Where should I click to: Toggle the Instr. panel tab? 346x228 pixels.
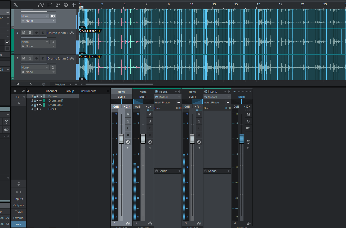click(x=19, y=224)
